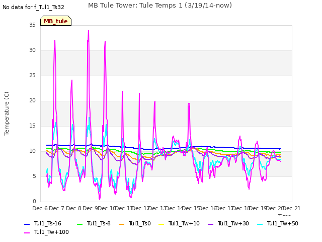
Task: Click the green Tul1_Ts-8 legend swatch
Action: tap(79, 224)
